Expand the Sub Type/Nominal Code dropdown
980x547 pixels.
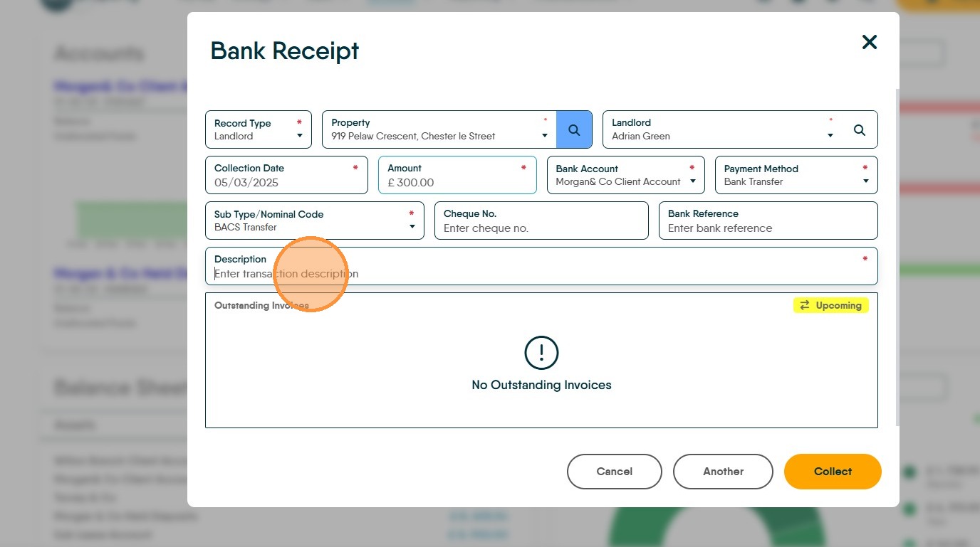tap(315, 221)
